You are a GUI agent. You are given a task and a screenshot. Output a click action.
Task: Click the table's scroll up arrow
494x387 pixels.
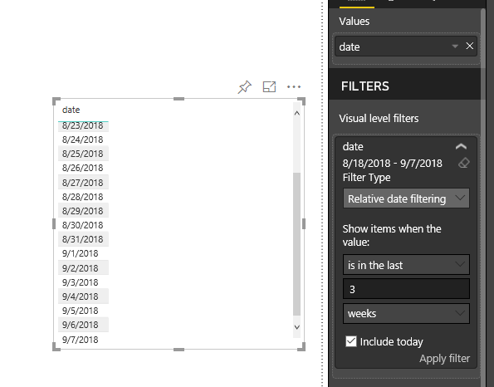296,114
